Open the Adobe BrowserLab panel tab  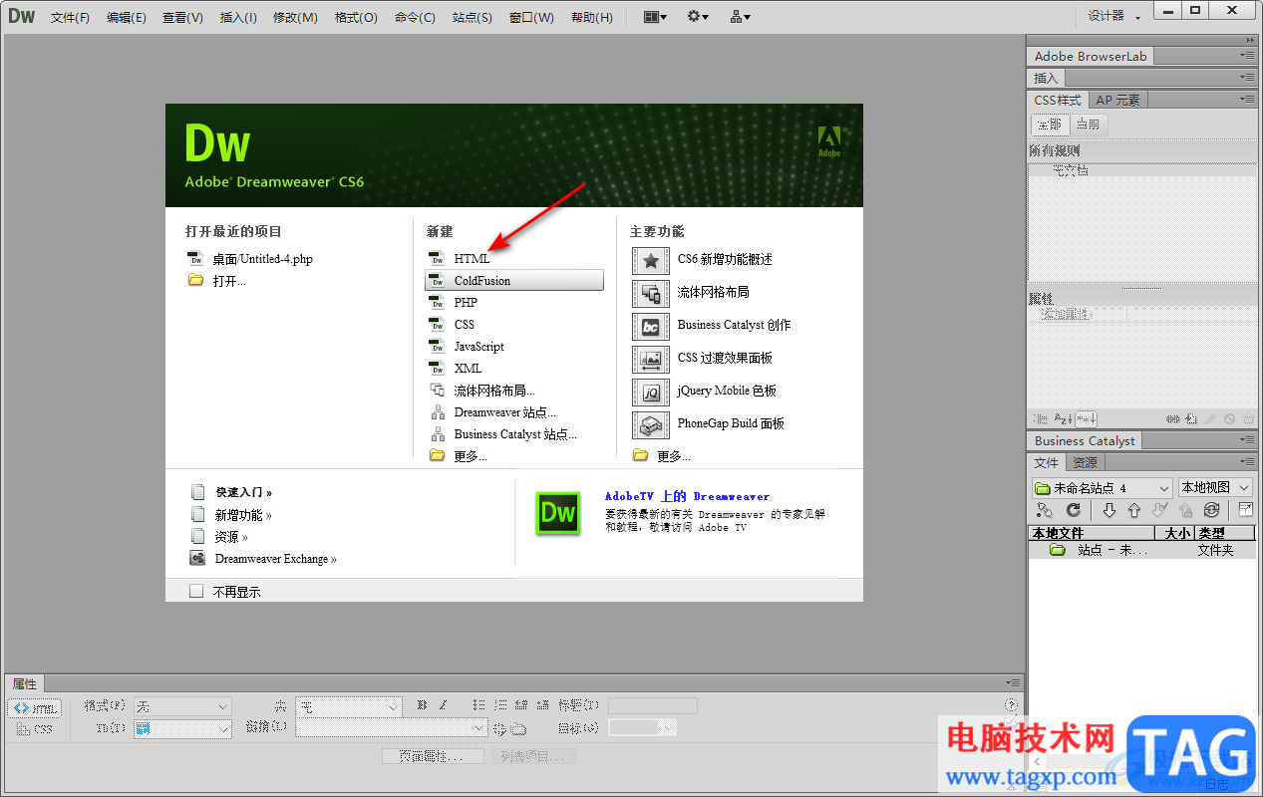click(x=1091, y=57)
